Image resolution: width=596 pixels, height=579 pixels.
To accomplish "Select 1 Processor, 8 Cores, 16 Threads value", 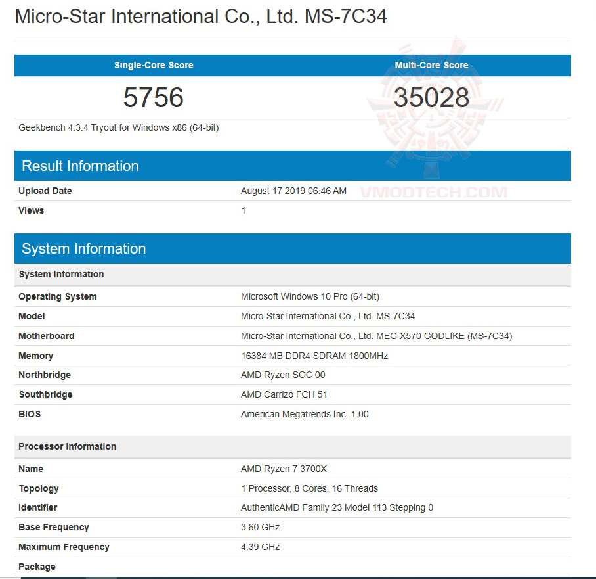I will click(x=309, y=488).
